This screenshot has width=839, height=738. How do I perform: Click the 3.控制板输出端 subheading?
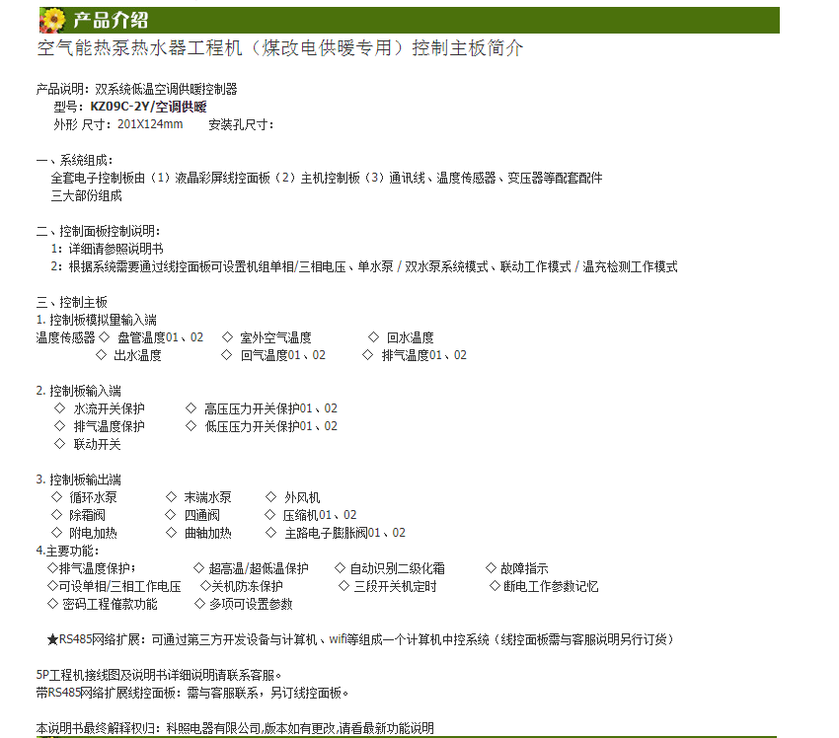coord(79,480)
